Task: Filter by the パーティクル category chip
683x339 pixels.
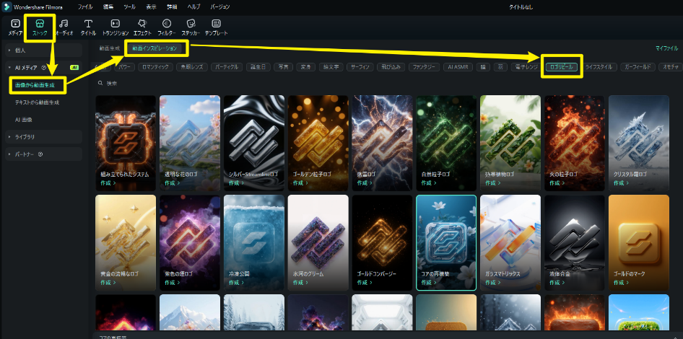Action: [227, 67]
